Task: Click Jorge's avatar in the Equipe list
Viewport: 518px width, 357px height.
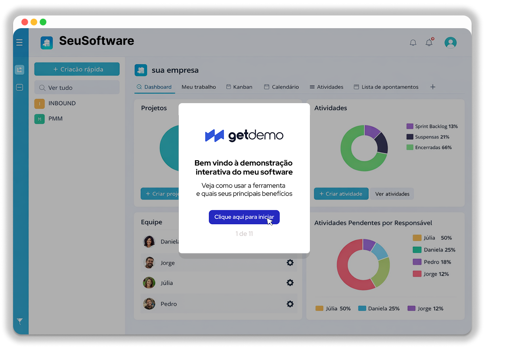Action: point(149,263)
